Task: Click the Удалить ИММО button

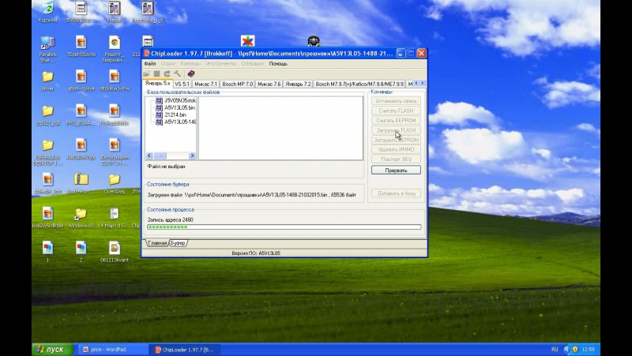Action: (x=396, y=149)
